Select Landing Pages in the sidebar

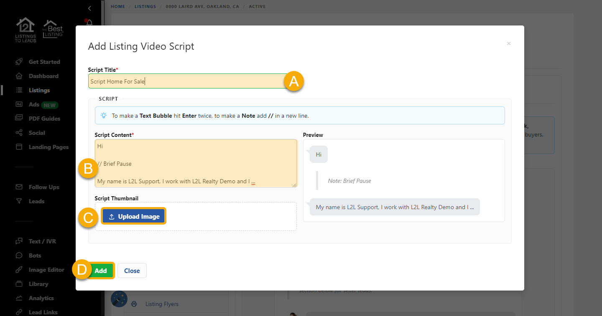tap(48, 147)
